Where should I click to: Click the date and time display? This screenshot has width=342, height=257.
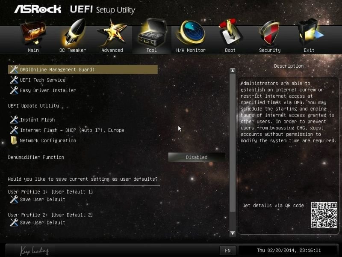(289, 251)
